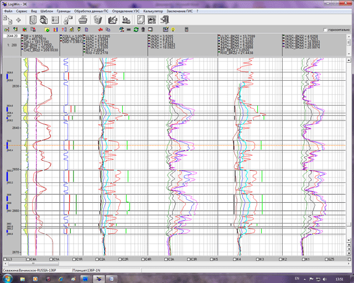Click the yellow folder green arrow icon
This screenshot has height=283, width=354.
pos(47,29)
